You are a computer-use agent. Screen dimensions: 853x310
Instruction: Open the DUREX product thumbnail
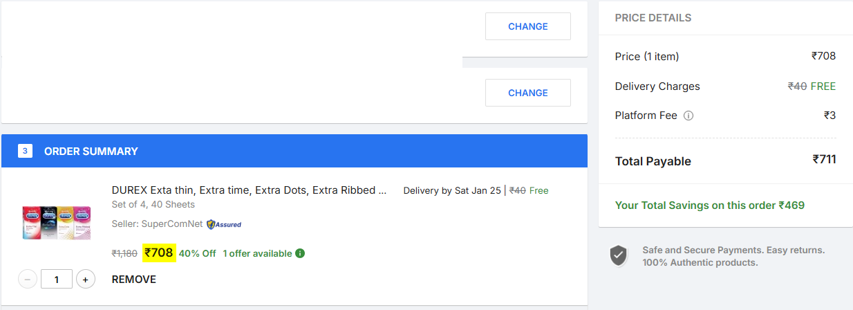pos(57,222)
